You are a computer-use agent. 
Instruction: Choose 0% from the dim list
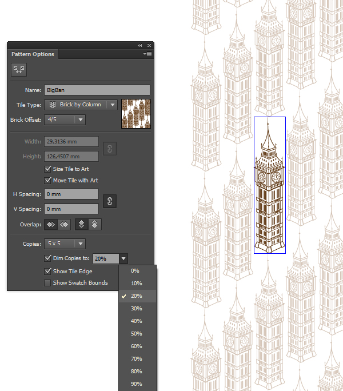pyautogui.click(x=137, y=271)
